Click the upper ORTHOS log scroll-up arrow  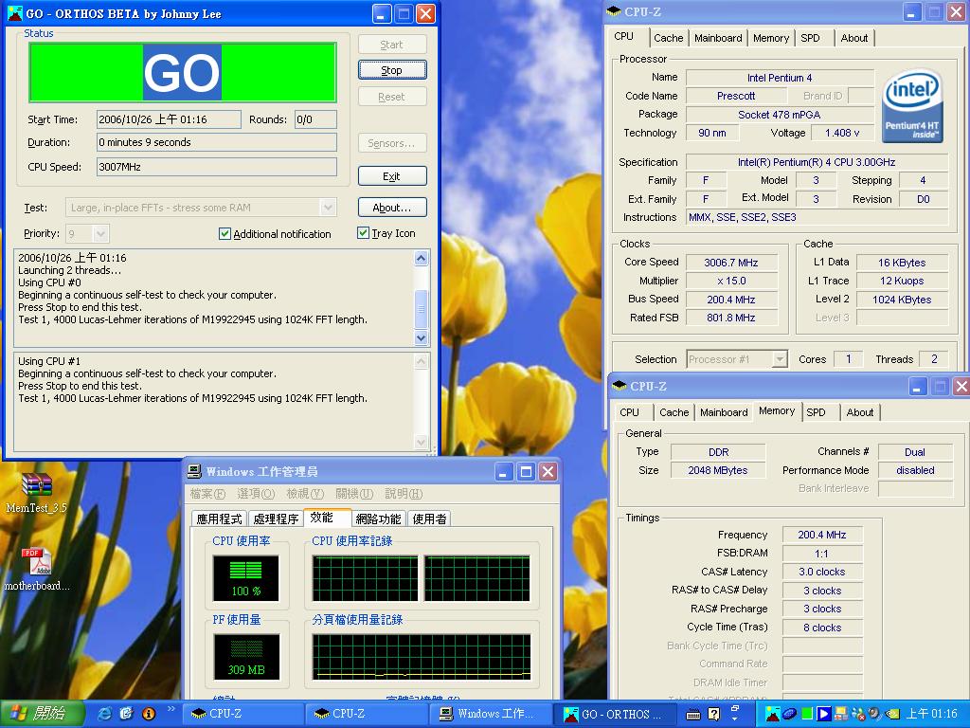pos(422,258)
